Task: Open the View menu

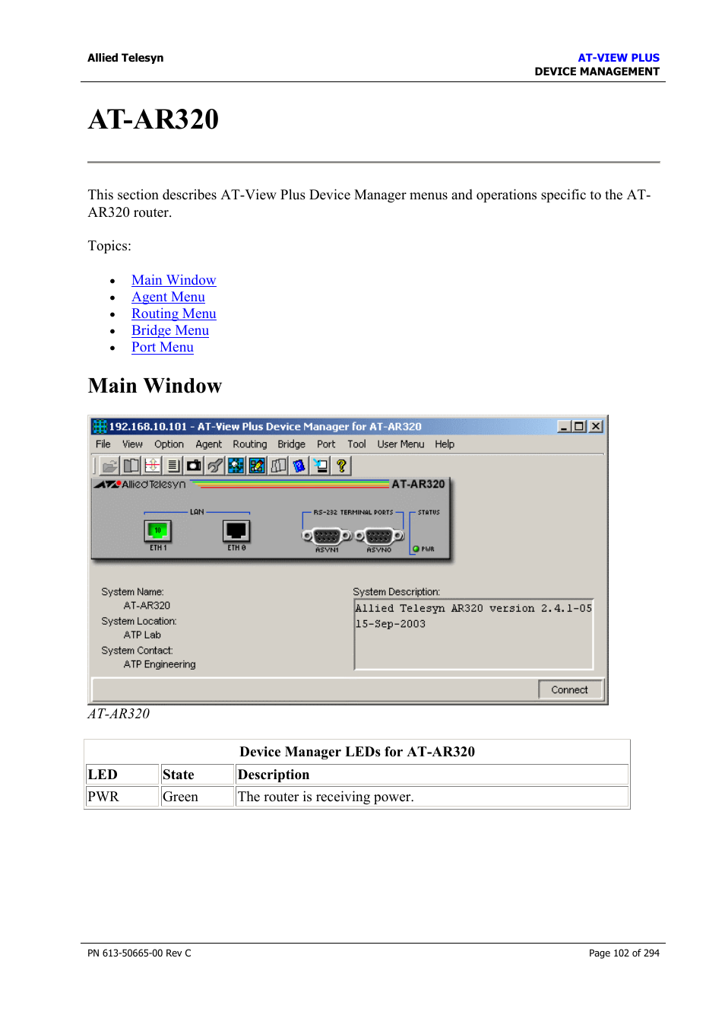Action: pos(132,444)
